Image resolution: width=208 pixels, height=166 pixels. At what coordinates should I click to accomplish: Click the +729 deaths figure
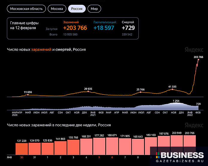click(x=128, y=28)
